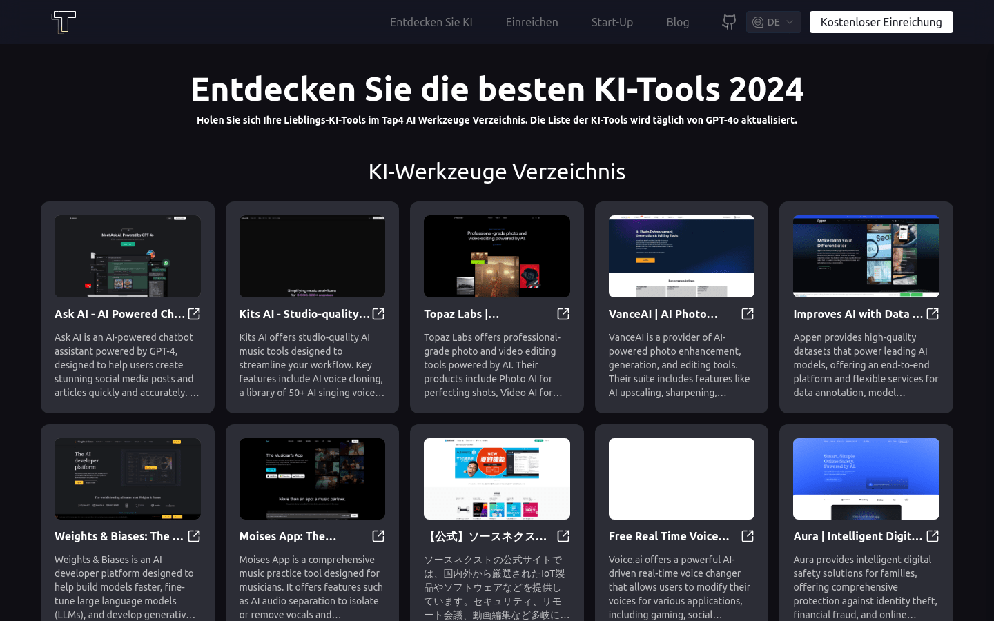Click the VanceAI website thumbnail
The height and width of the screenshot is (621, 994).
click(681, 256)
